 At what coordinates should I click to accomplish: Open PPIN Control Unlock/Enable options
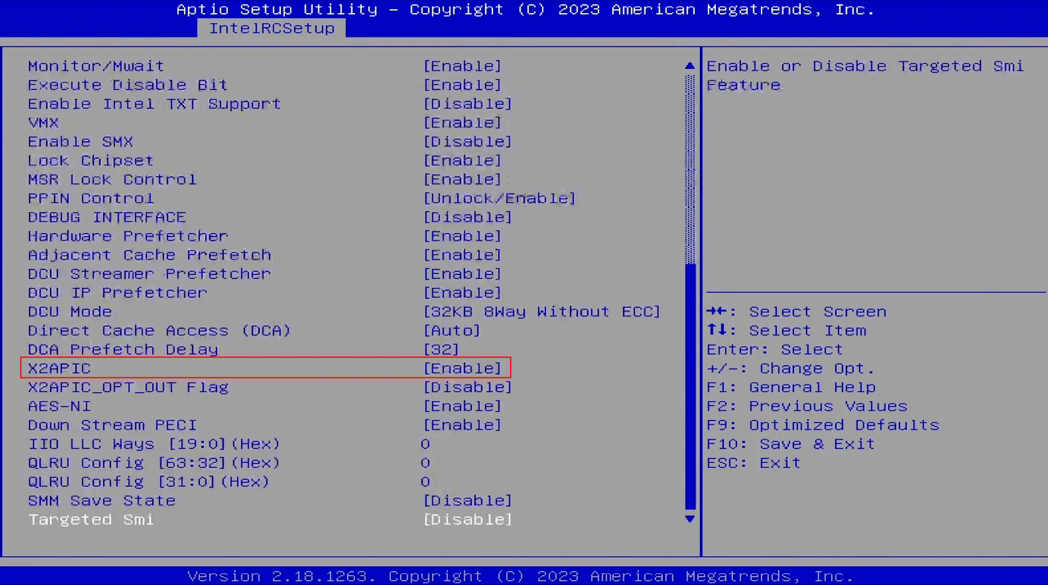point(500,198)
